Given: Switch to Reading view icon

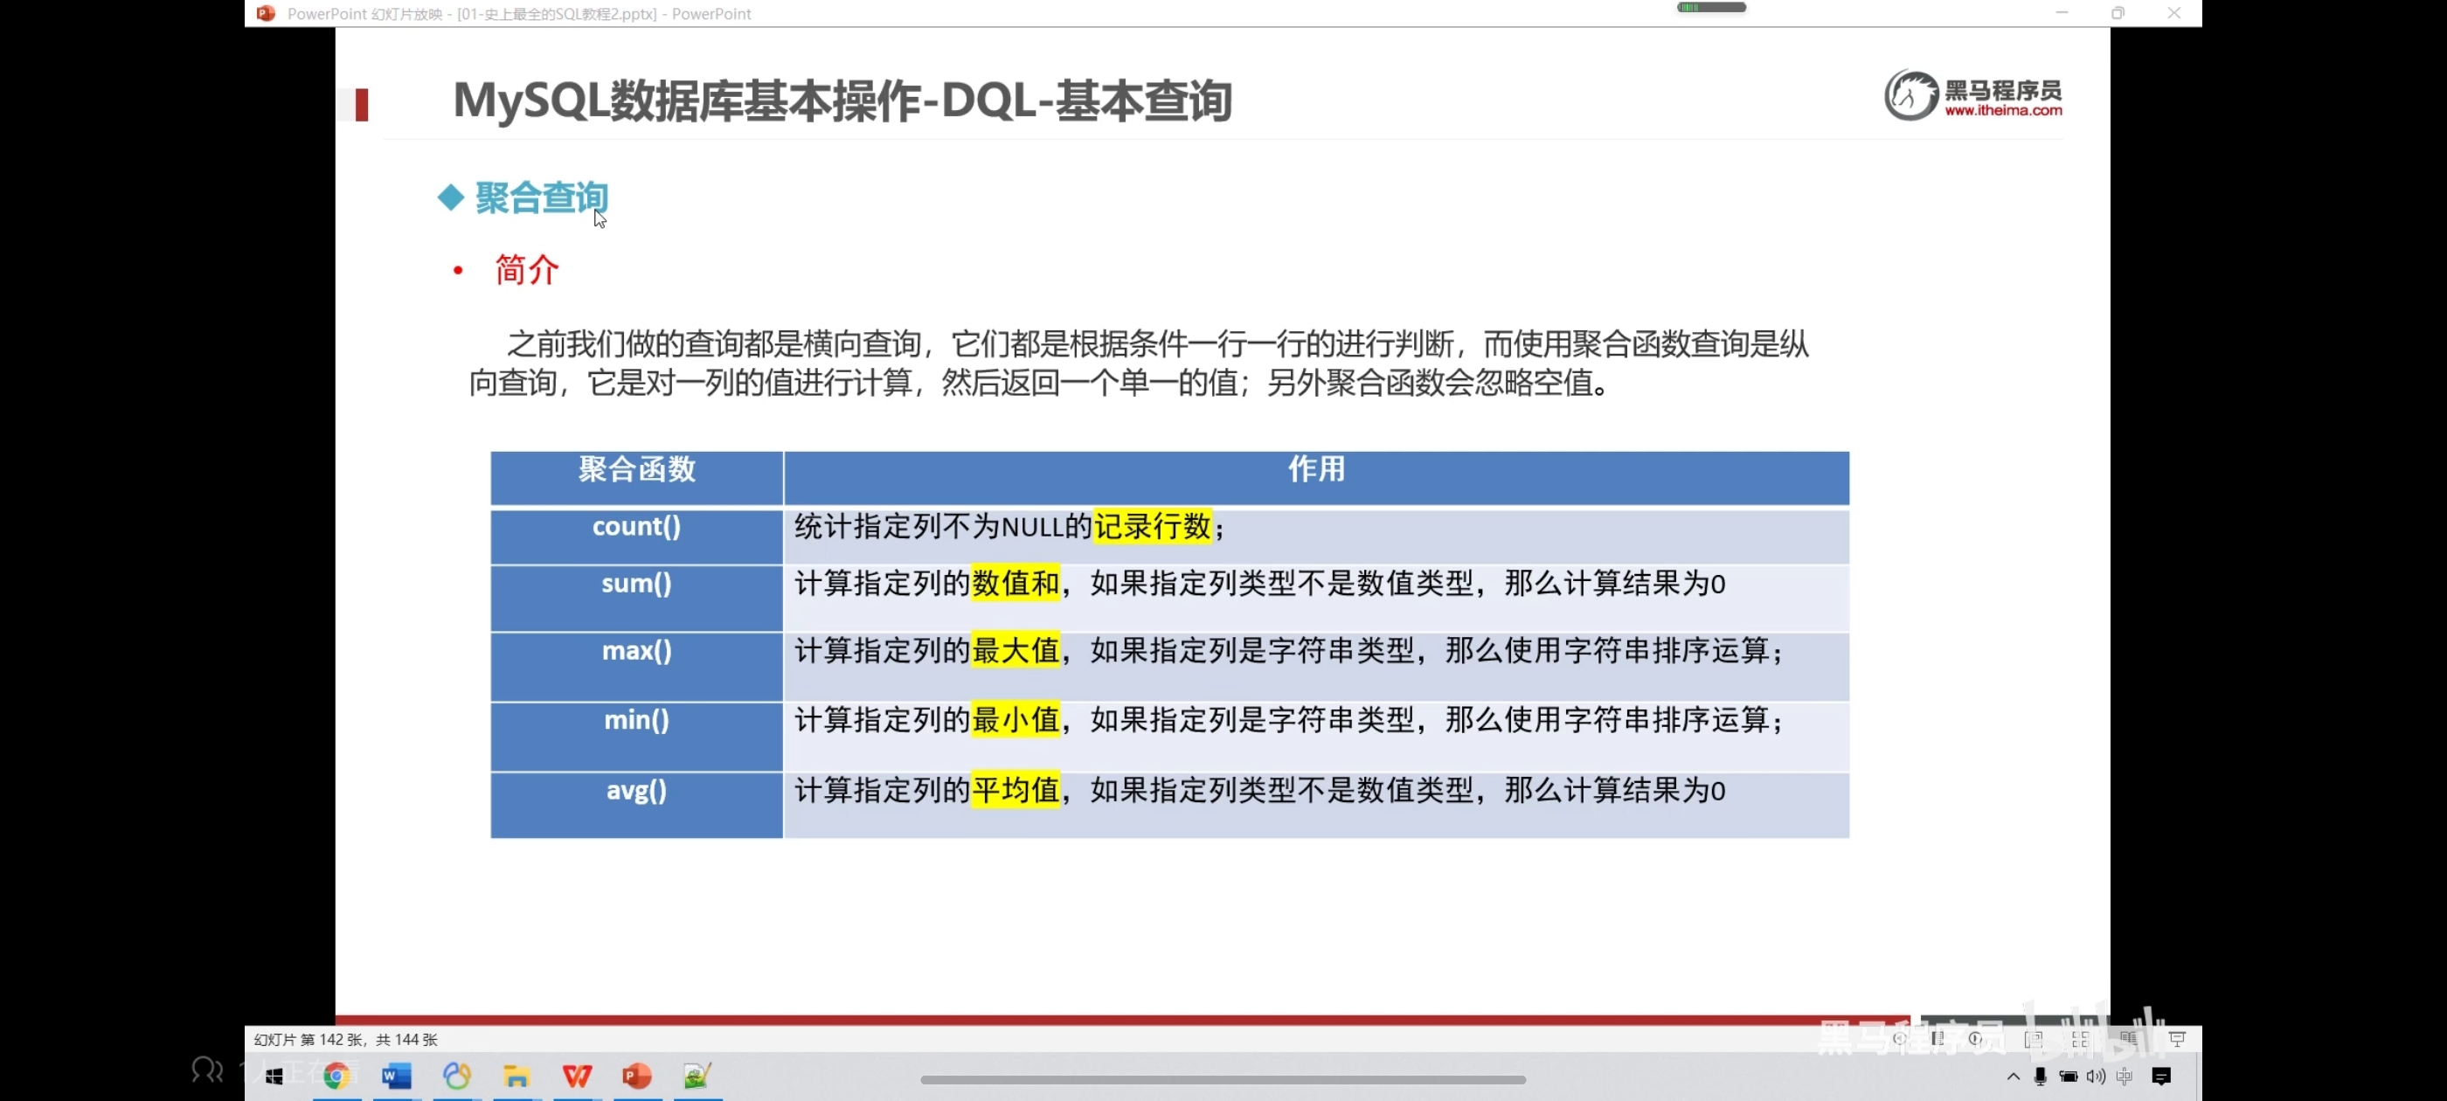Looking at the screenshot, I should pos(2128,1039).
